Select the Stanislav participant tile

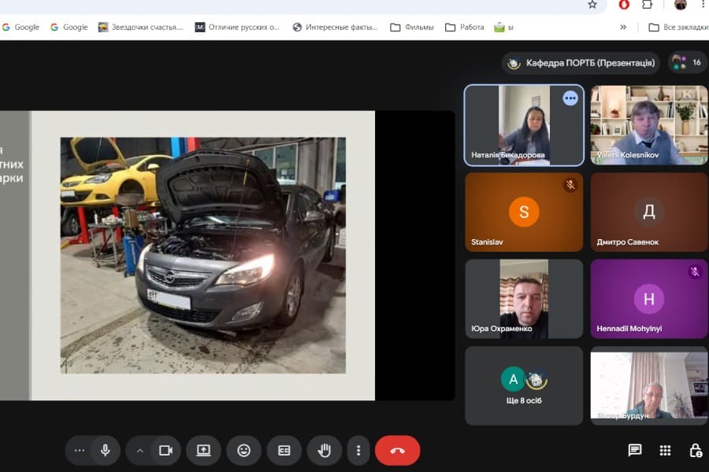(524, 212)
